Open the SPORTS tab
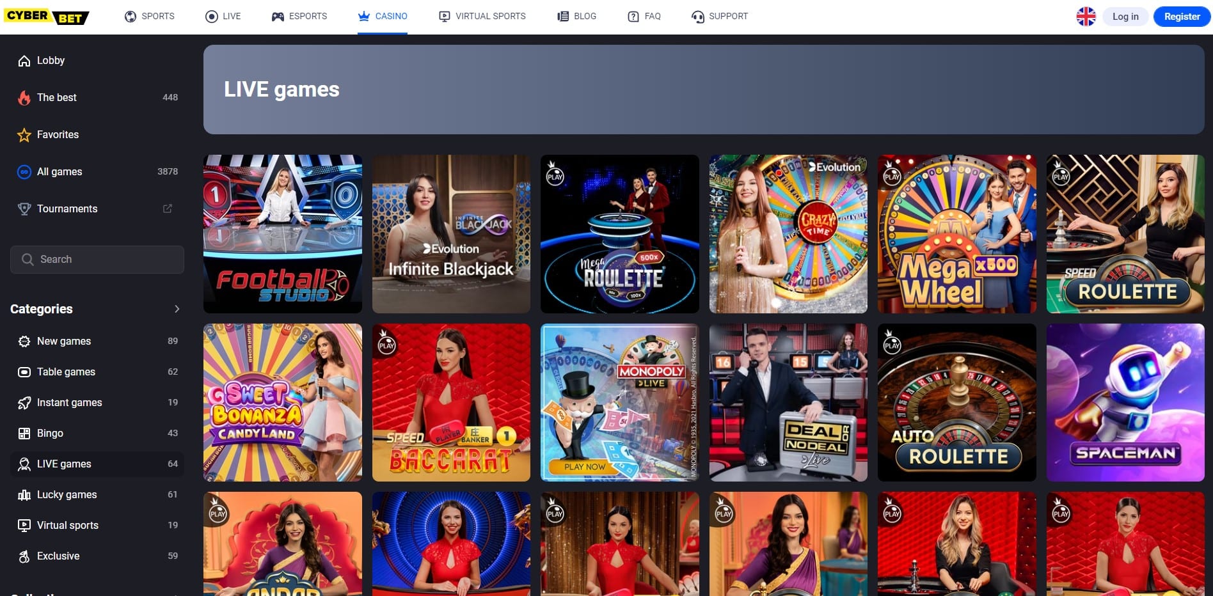Screen dimensions: 1213x596 pos(149,17)
